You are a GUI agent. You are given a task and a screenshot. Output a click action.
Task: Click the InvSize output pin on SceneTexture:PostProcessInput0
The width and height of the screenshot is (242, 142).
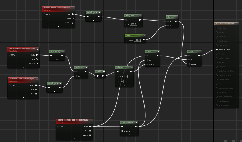[x=90, y=135]
